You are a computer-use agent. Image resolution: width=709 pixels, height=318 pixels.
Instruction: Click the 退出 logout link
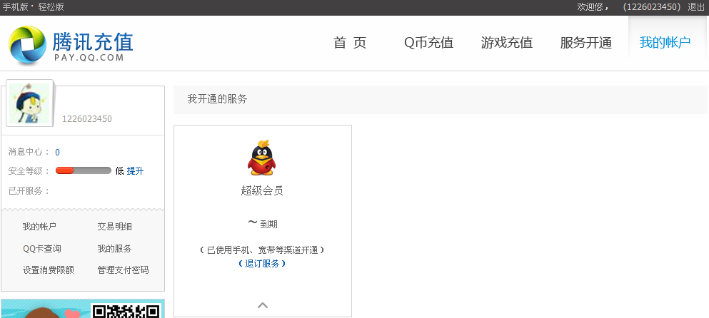click(x=696, y=7)
